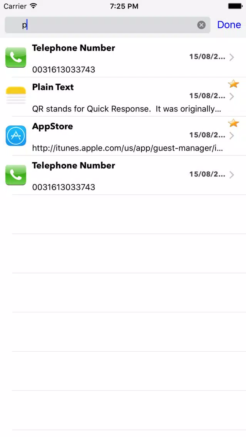Screen dimensions: 246x437
Task: Tap the phone icon of first Telephone Number entry
Action: [16, 57]
